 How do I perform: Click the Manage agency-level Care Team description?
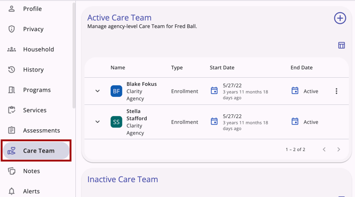[x=142, y=26]
